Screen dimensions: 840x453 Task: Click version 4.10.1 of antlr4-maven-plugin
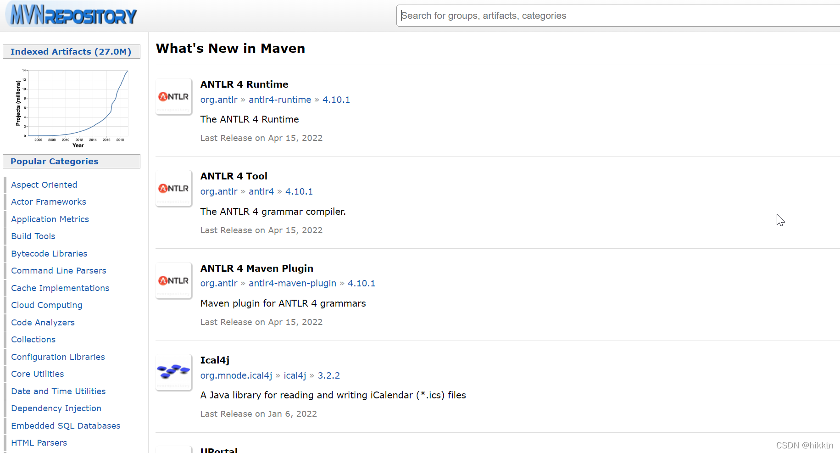click(362, 283)
